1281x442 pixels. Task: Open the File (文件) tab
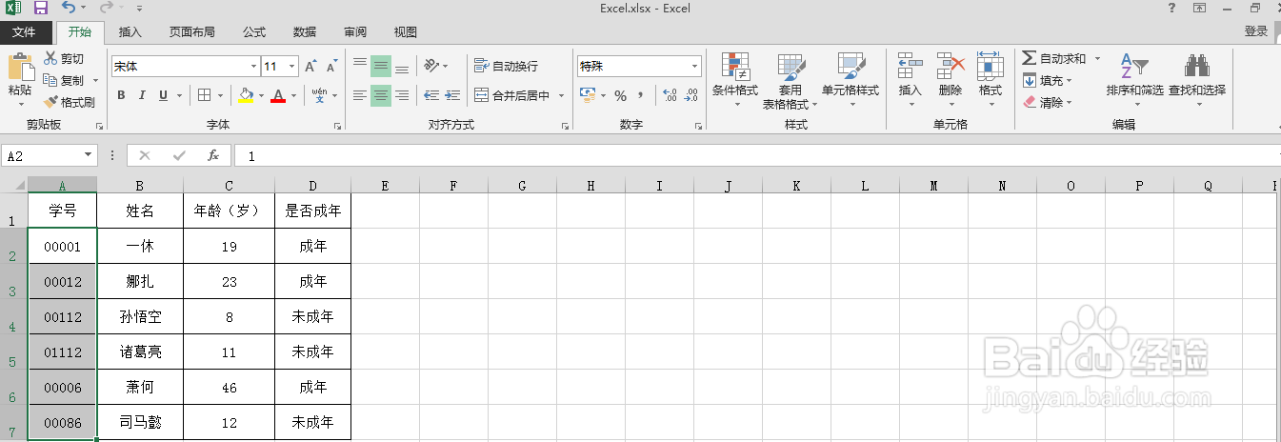(x=24, y=31)
